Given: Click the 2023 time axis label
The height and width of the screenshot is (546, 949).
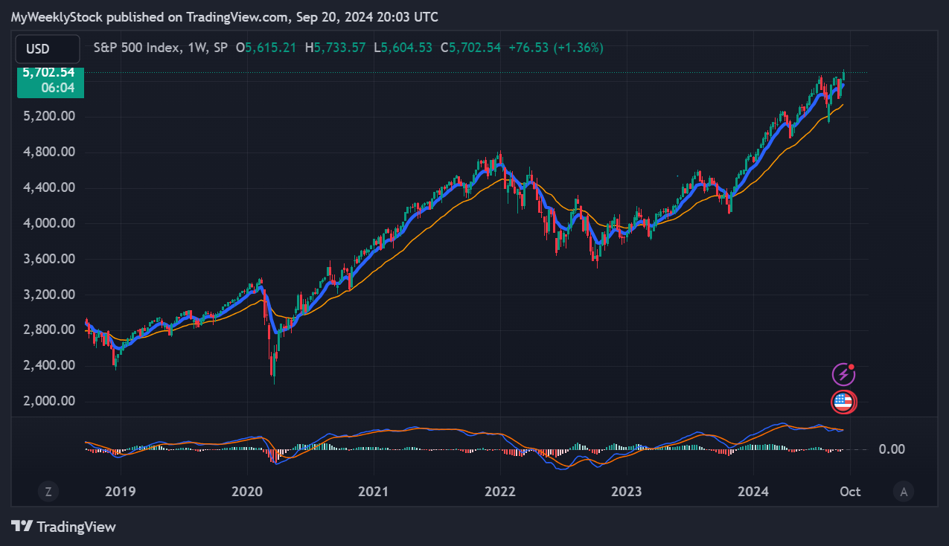Looking at the screenshot, I should coord(626,492).
